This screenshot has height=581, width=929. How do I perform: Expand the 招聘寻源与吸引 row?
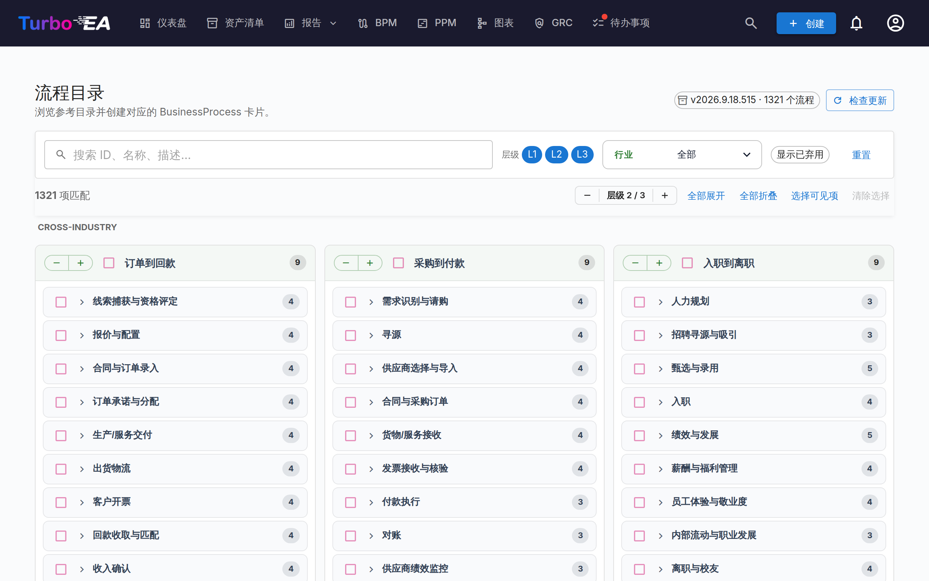(x=660, y=336)
